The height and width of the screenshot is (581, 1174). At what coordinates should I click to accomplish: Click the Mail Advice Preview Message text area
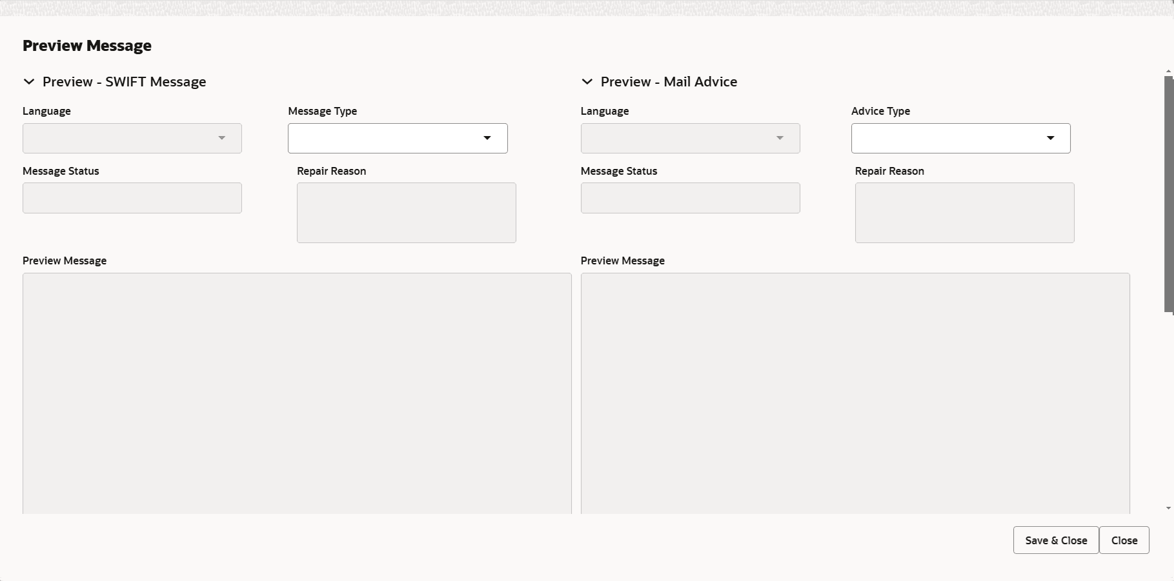pos(855,393)
